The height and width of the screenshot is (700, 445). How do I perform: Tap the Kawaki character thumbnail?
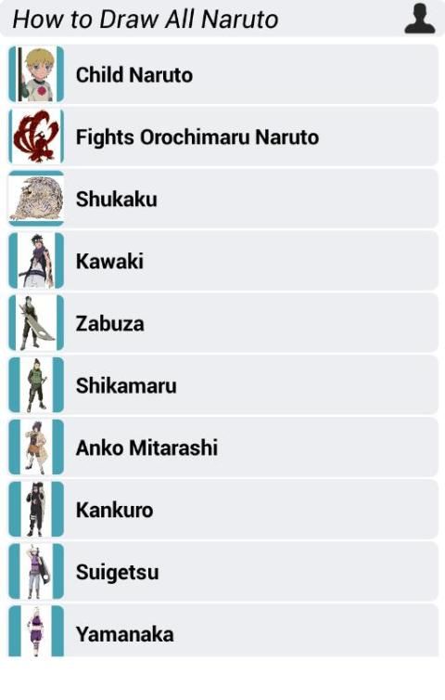[x=36, y=261]
